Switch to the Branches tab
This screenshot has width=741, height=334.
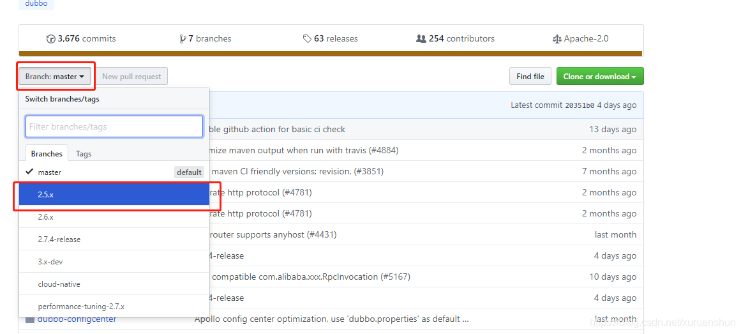click(47, 153)
